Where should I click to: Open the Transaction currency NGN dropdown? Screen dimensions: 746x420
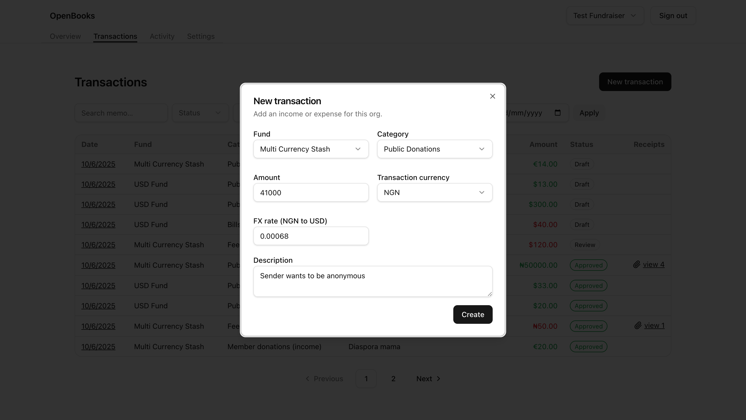[434, 192]
